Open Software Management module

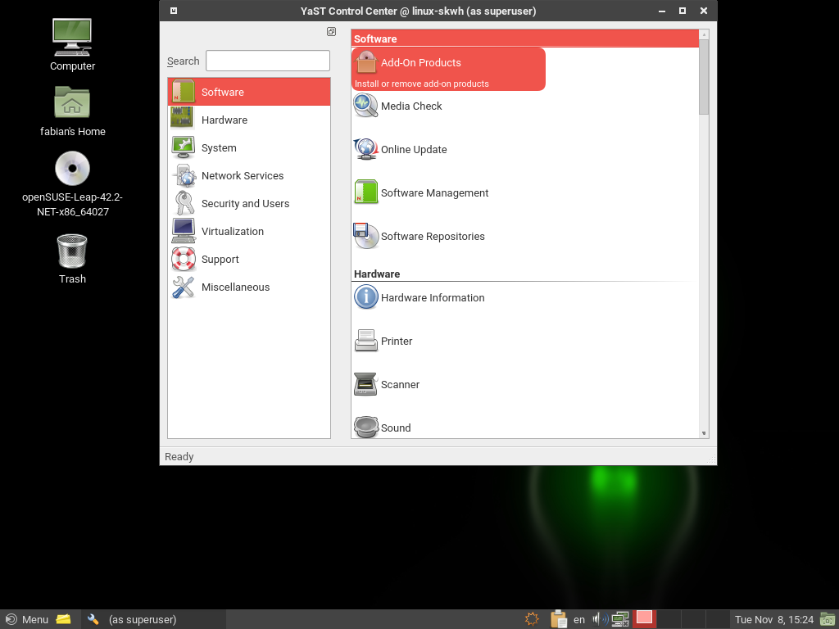click(x=434, y=193)
